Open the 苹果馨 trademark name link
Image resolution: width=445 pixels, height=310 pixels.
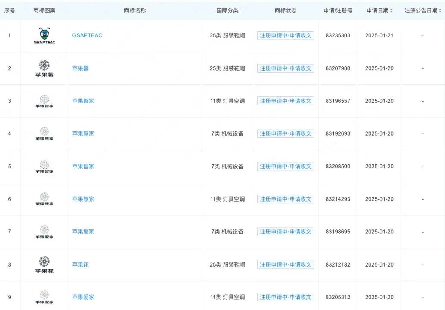coord(80,68)
